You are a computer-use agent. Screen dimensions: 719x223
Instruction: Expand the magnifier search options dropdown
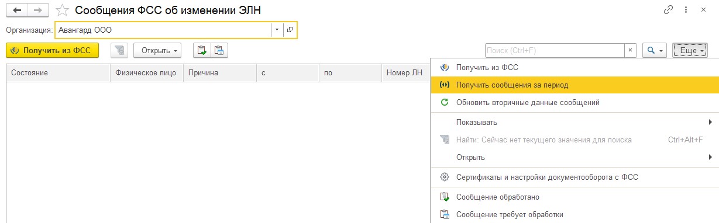654,50
